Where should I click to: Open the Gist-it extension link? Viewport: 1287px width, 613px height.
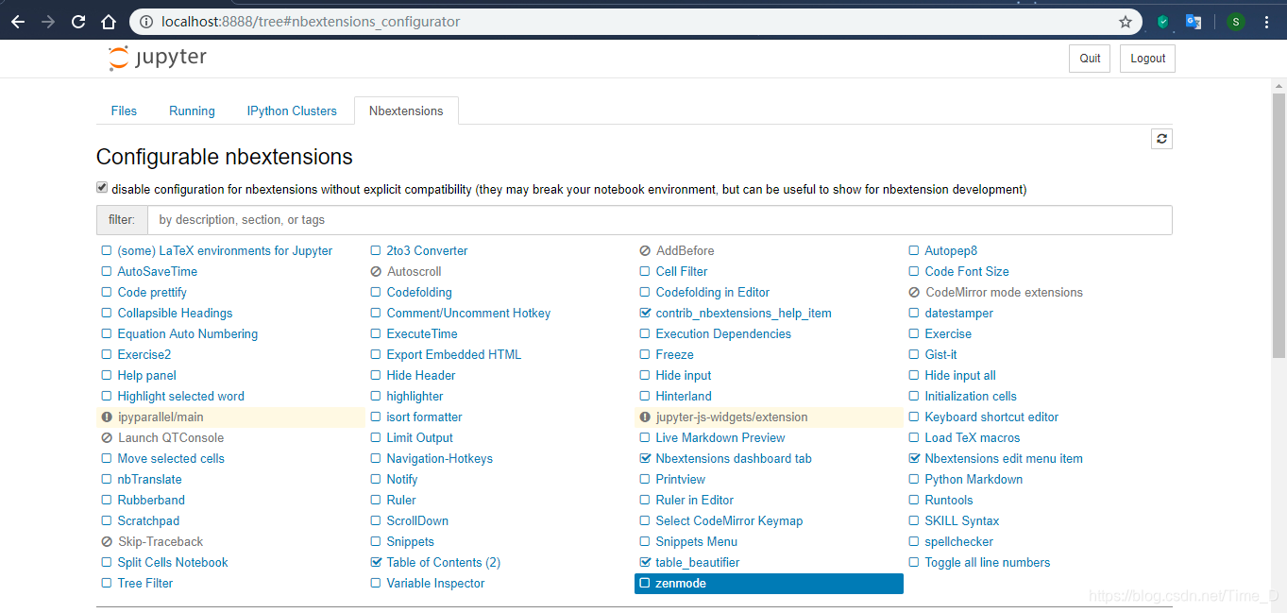pos(940,354)
